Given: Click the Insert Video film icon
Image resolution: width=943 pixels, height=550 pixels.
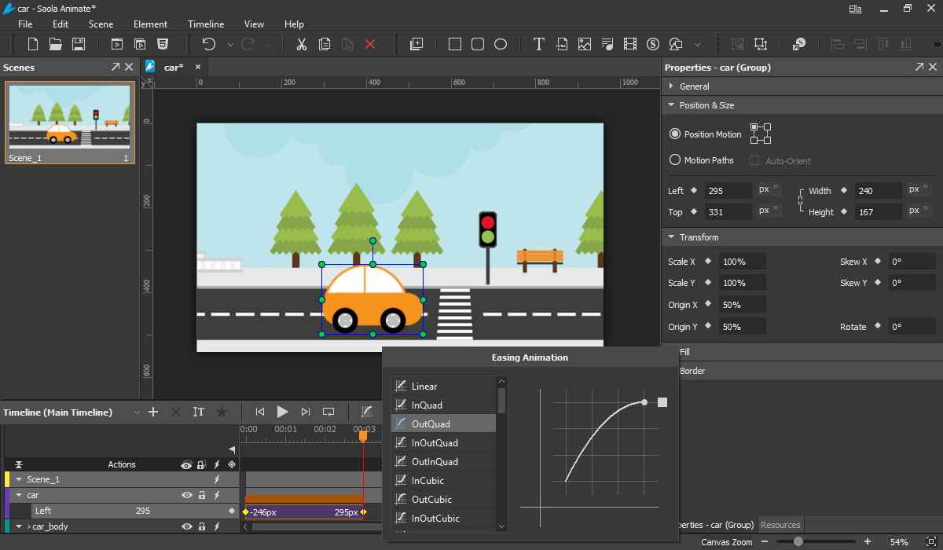Looking at the screenshot, I should [629, 44].
